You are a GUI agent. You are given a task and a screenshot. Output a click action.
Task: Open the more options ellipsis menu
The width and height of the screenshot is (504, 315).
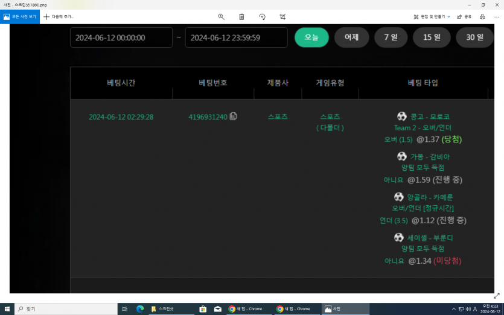497,17
